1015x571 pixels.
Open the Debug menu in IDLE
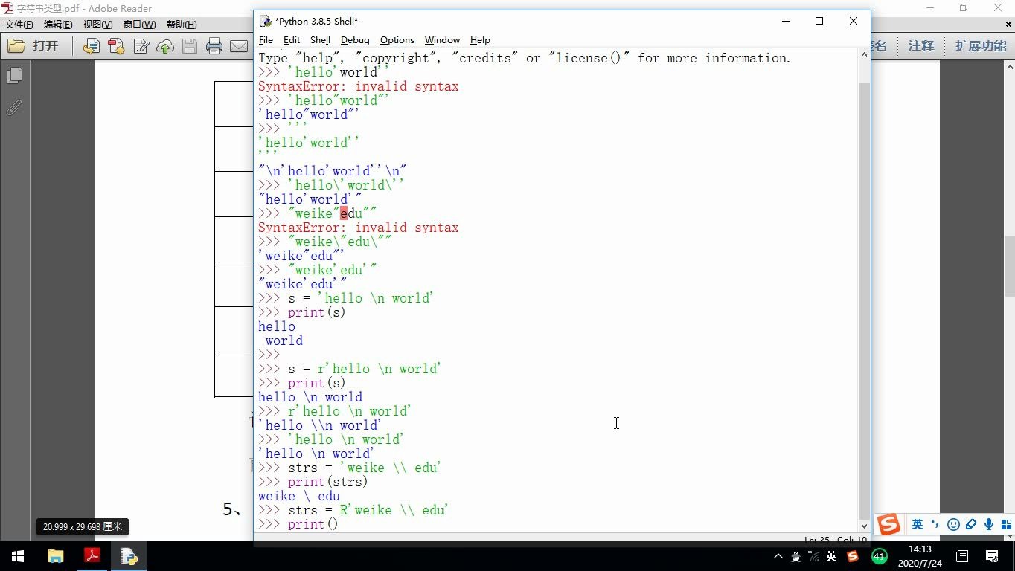point(355,40)
